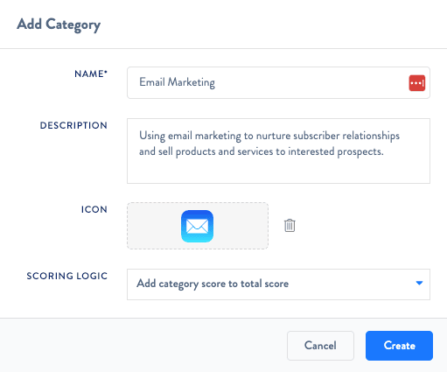Click the dashed icon upload area
This screenshot has width=447, height=372.
click(198, 226)
